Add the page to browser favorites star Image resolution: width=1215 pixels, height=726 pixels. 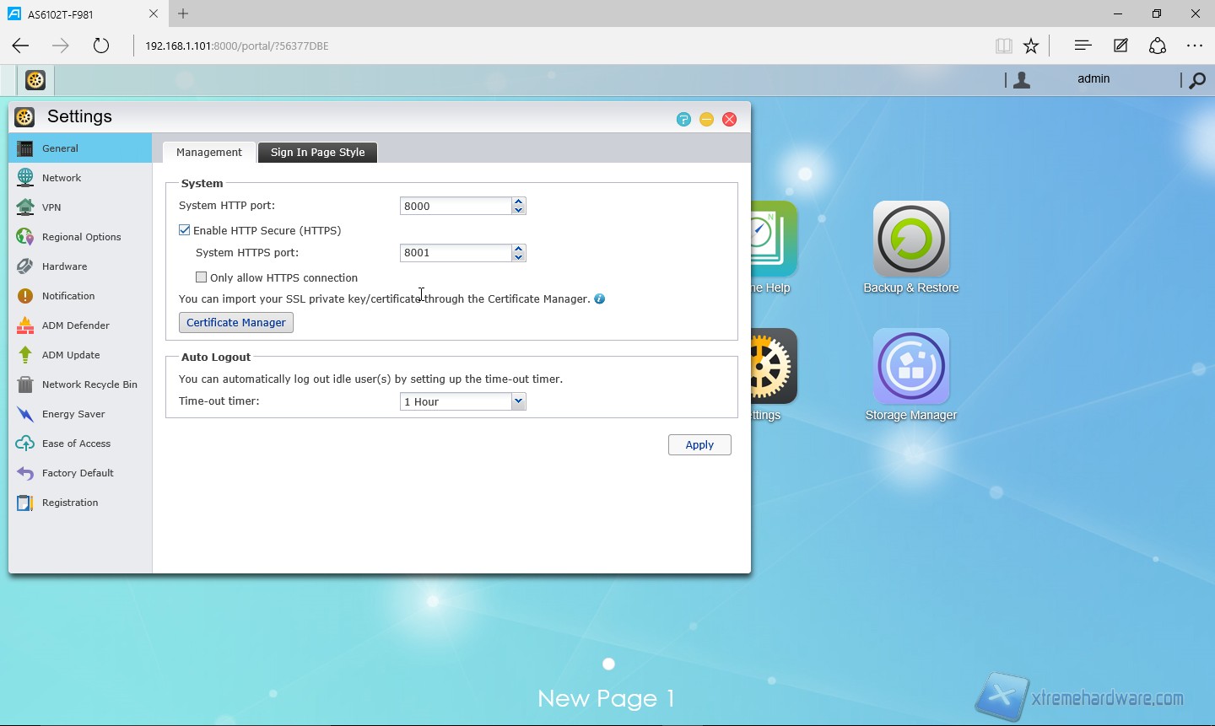pyautogui.click(x=1031, y=46)
